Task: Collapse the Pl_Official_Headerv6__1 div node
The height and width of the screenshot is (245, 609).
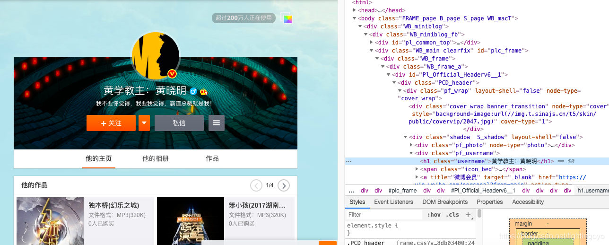Action: point(389,75)
